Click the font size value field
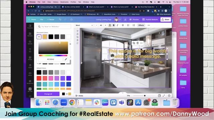The height and width of the screenshot is (120, 214). (x=101, y=25)
